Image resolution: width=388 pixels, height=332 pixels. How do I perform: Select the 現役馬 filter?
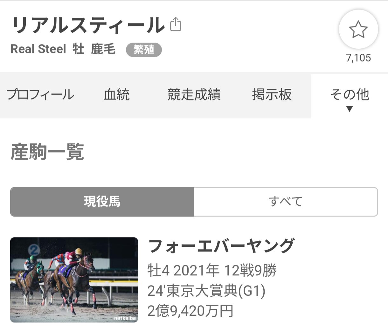click(x=102, y=202)
